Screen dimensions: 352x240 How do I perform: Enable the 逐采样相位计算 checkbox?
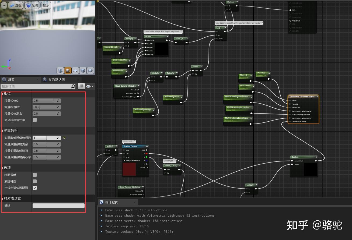click(34, 120)
